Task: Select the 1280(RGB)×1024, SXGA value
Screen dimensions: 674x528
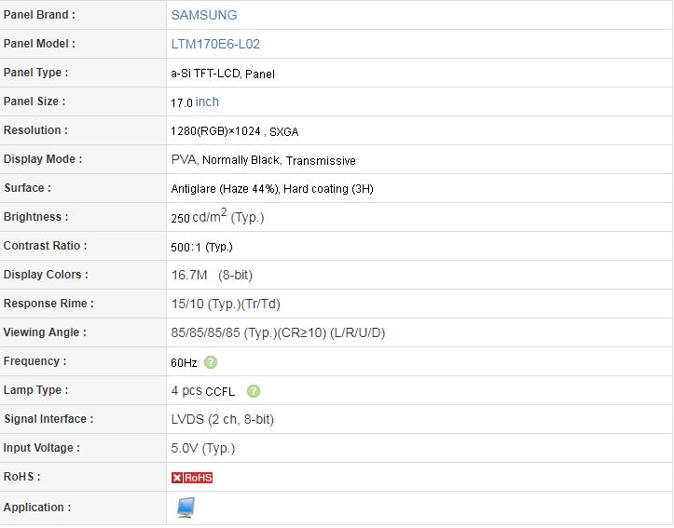Action: 235,131
